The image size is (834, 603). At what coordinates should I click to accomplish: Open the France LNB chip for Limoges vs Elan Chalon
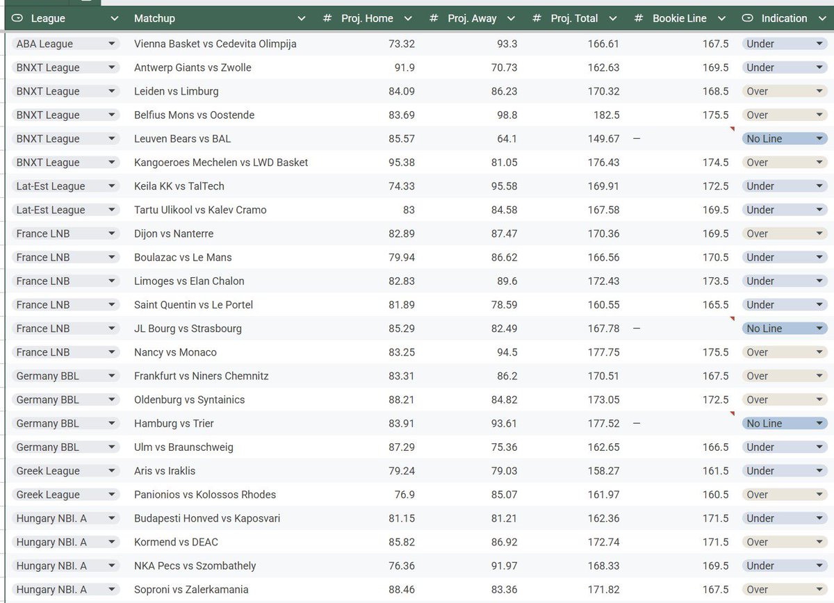pyautogui.click(x=66, y=281)
